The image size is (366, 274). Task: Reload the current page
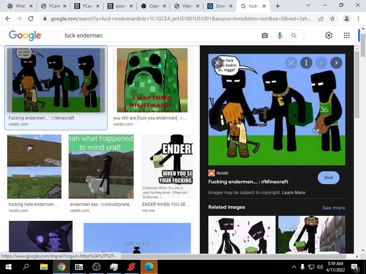click(31, 19)
